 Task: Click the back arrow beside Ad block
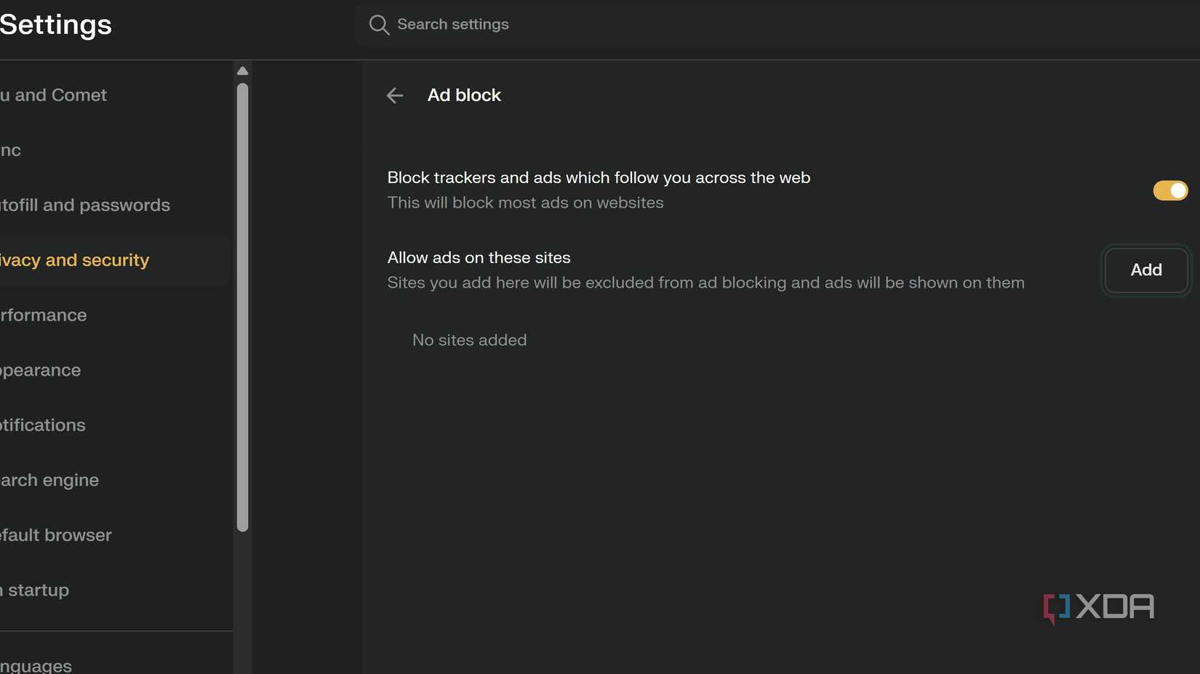395,95
